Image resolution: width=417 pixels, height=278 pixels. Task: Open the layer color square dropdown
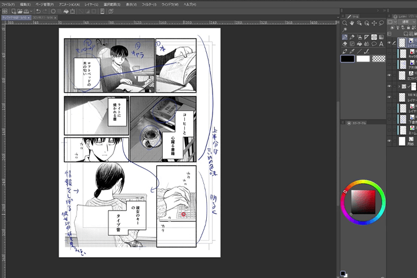[392, 21]
